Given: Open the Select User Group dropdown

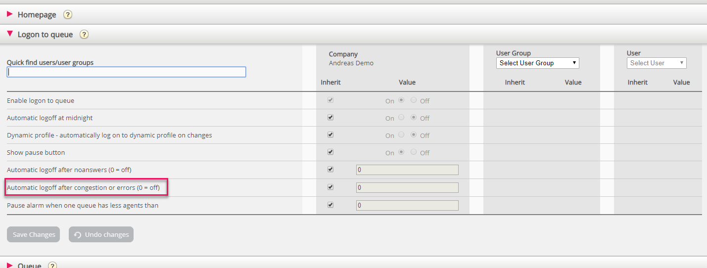Looking at the screenshot, I should tap(537, 63).
